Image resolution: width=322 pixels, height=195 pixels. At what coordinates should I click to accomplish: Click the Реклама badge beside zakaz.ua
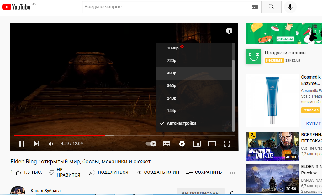tap(274, 60)
